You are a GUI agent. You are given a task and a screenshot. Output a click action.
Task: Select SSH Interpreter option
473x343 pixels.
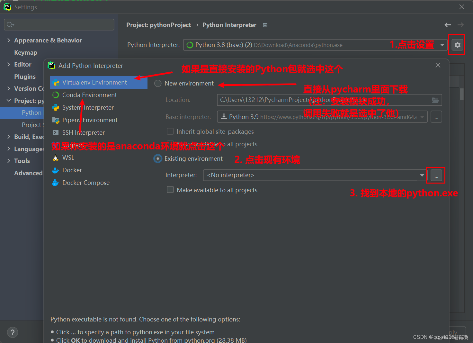[99, 132]
